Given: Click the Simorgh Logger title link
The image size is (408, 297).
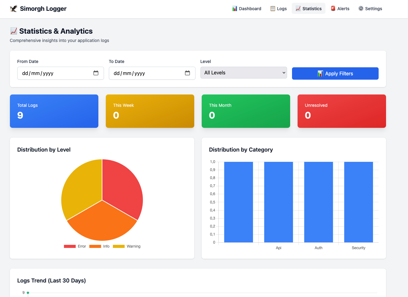Looking at the screenshot, I should pos(43,9).
